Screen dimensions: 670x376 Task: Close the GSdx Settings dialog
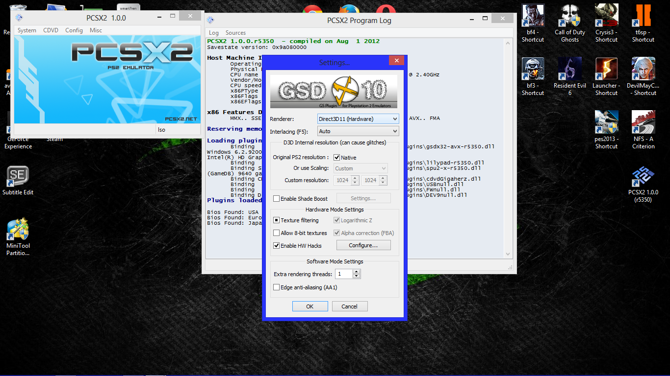point(396,60)
